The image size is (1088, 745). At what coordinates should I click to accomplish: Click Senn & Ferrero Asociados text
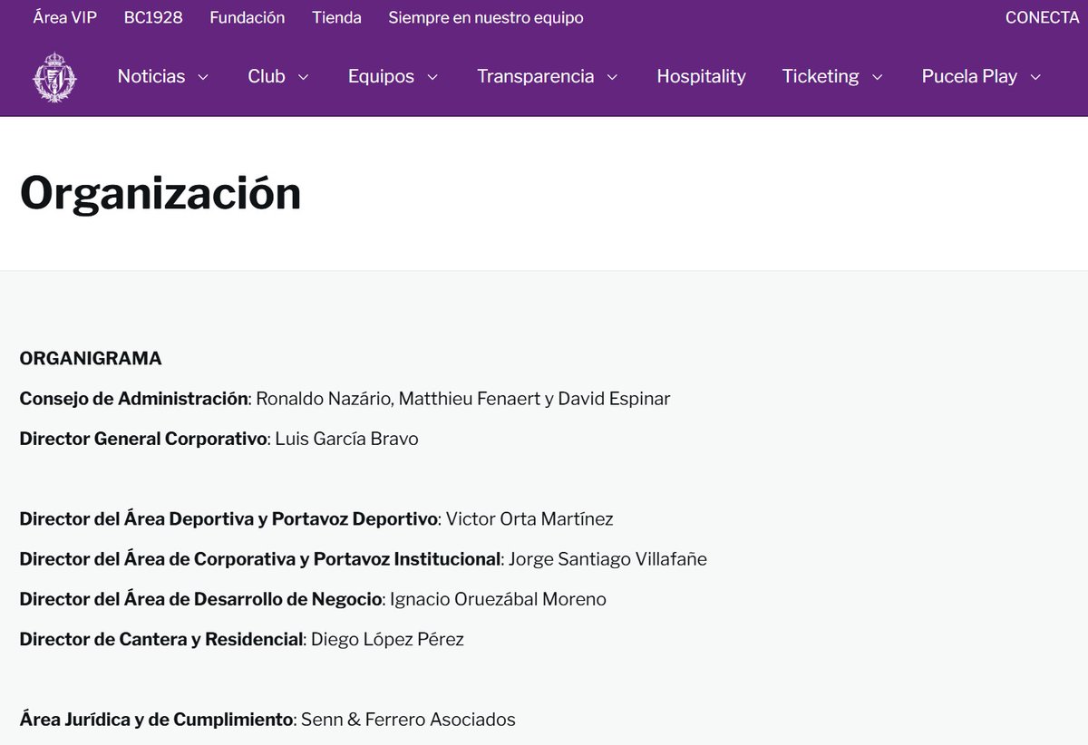408,720
